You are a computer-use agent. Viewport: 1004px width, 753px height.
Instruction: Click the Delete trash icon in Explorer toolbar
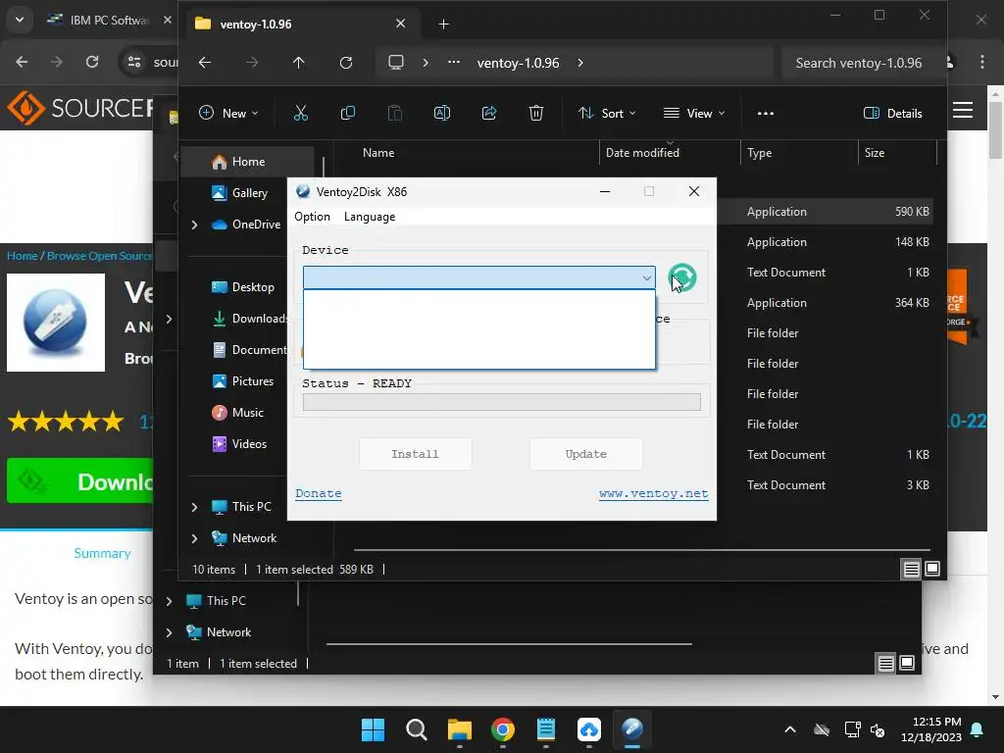(536, 114)
